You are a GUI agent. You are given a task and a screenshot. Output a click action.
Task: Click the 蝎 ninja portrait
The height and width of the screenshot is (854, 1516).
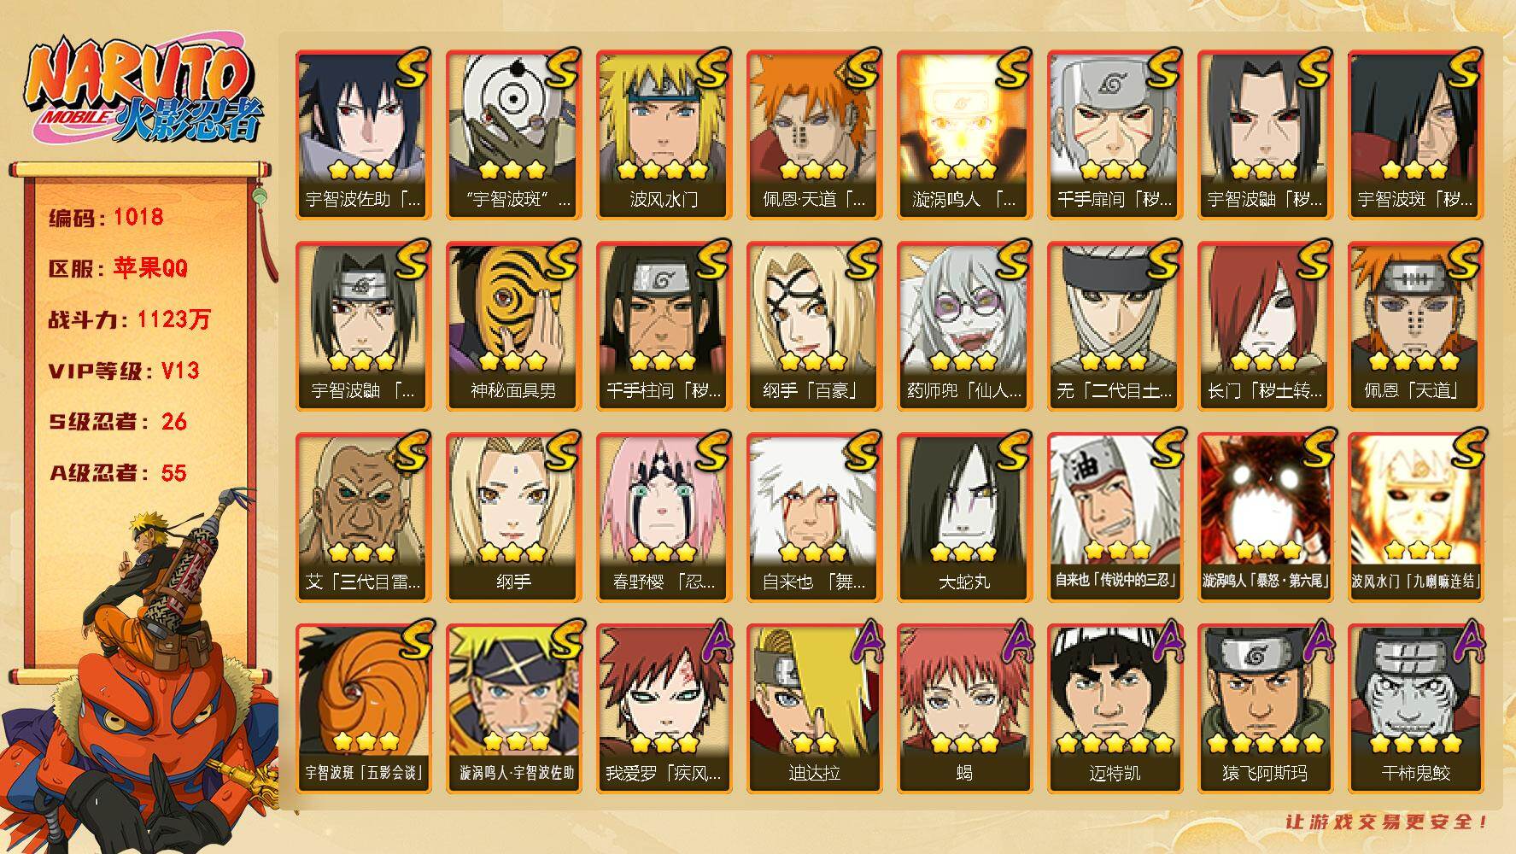tap(964, 709)
